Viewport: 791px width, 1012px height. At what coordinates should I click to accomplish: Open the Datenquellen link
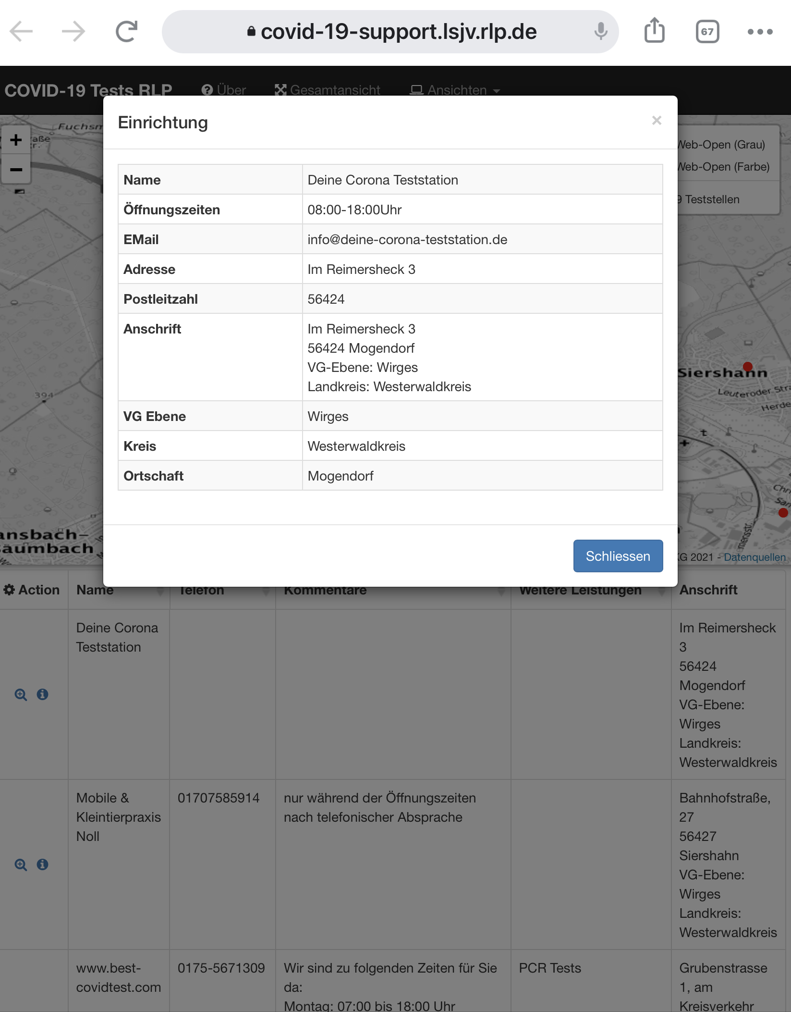(754, 557)
